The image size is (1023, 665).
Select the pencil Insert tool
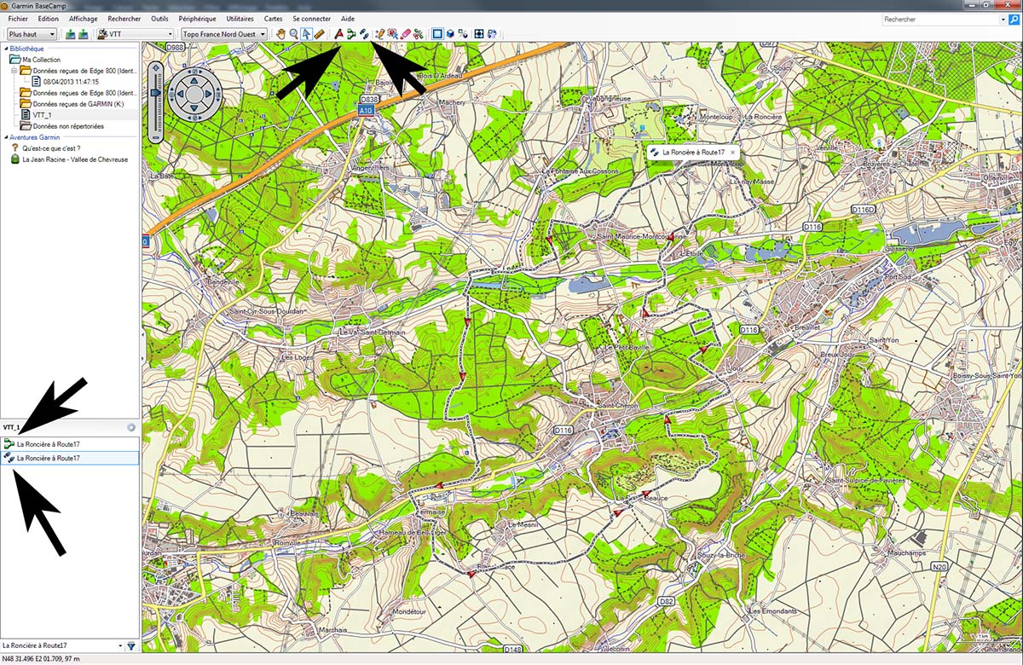coord(380,34)
